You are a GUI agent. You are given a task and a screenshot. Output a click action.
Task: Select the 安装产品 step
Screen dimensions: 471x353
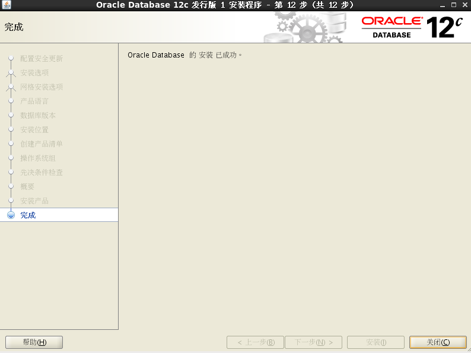pos(34,201)
